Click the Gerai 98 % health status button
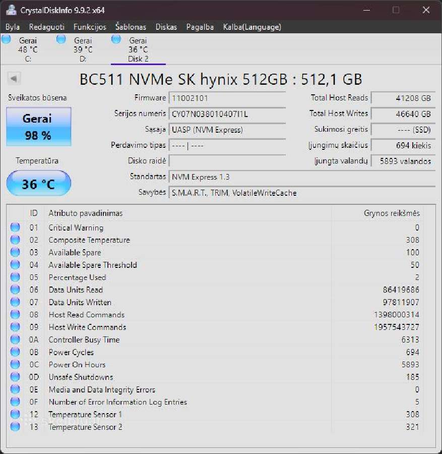This screenshot has height=454, width=442. [x=38, y=127]
